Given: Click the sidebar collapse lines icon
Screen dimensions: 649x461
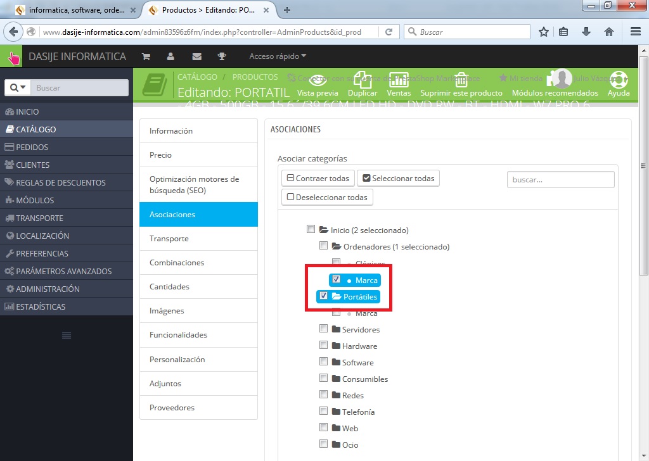Looking at the screenshot, I should (x=66, y=336).
